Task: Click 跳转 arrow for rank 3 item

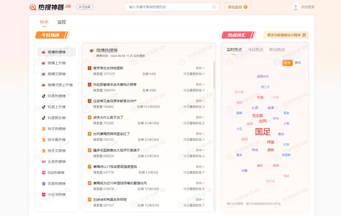Action: 200,101
